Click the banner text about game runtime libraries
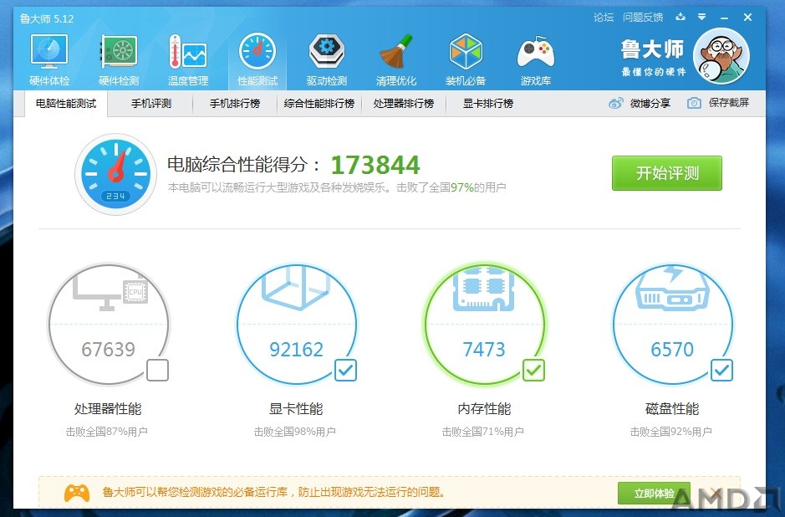 [x=274, y=492]
